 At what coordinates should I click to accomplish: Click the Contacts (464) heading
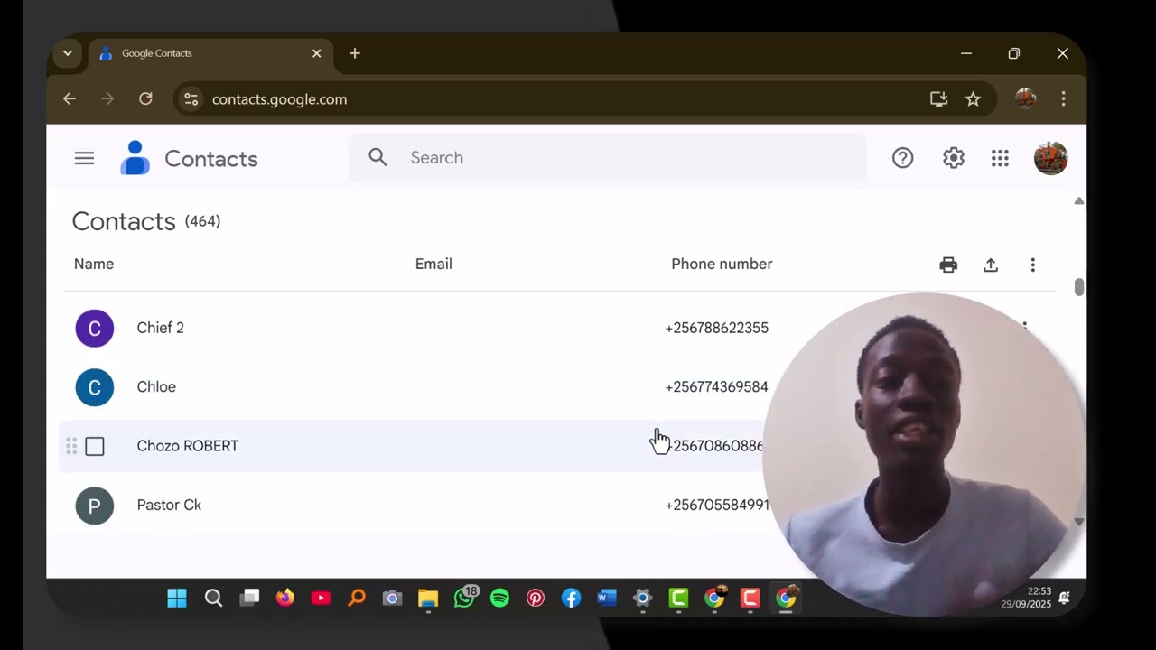click(145, 221)
